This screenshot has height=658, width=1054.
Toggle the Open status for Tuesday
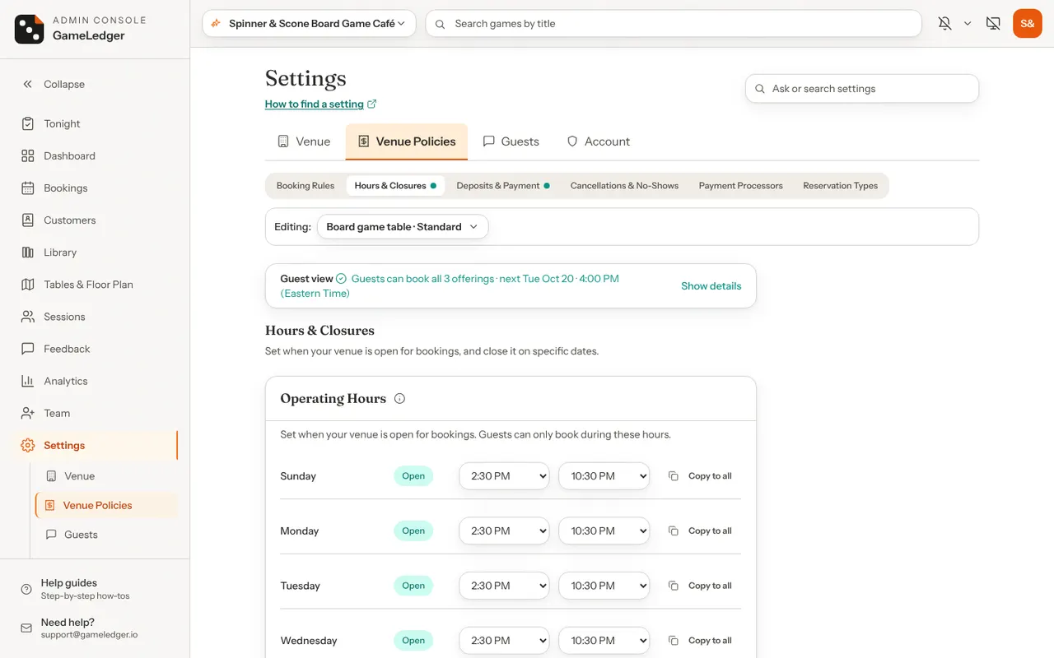coord(413,586)
